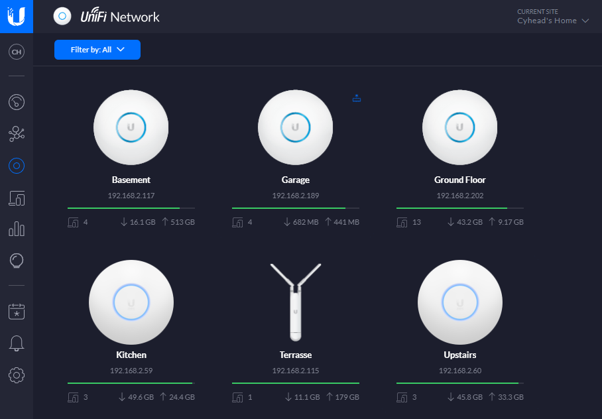Open the Events calendar icon
The height and width of the screenshot is (419, 602).
point(17,311)
